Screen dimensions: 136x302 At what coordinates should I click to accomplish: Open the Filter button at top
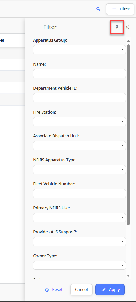(x=120, y=9)
